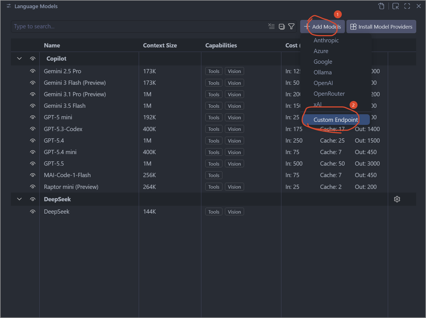Click the 'Out: 1500' value for GPT-5.4
Image resolution: width=426 pixels, height=318 pixels.
point(367,141)
